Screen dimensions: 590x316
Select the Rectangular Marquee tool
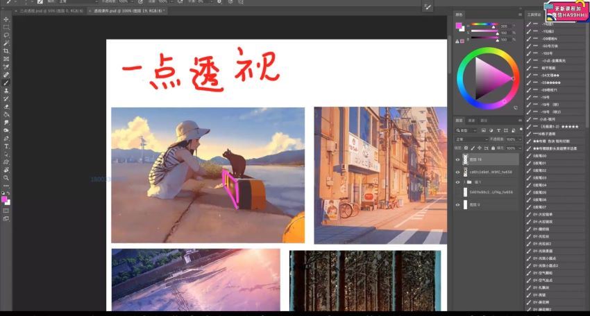click(6, 27)
